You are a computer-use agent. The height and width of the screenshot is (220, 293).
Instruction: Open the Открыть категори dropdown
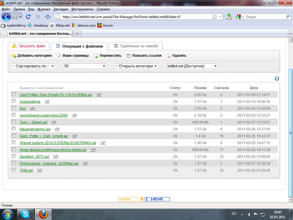coord(136,66)
